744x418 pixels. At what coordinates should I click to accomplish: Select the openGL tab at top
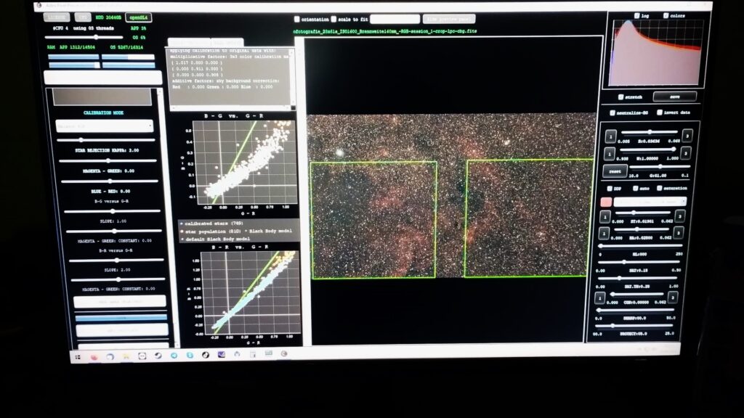[137, 17]
